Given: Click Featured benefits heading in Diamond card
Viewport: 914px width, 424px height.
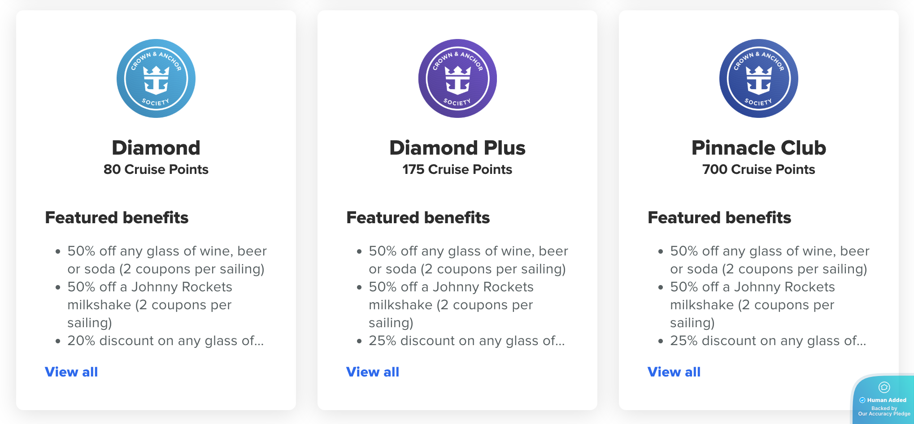Looking at the screenshot, I should tap(117, 218).
